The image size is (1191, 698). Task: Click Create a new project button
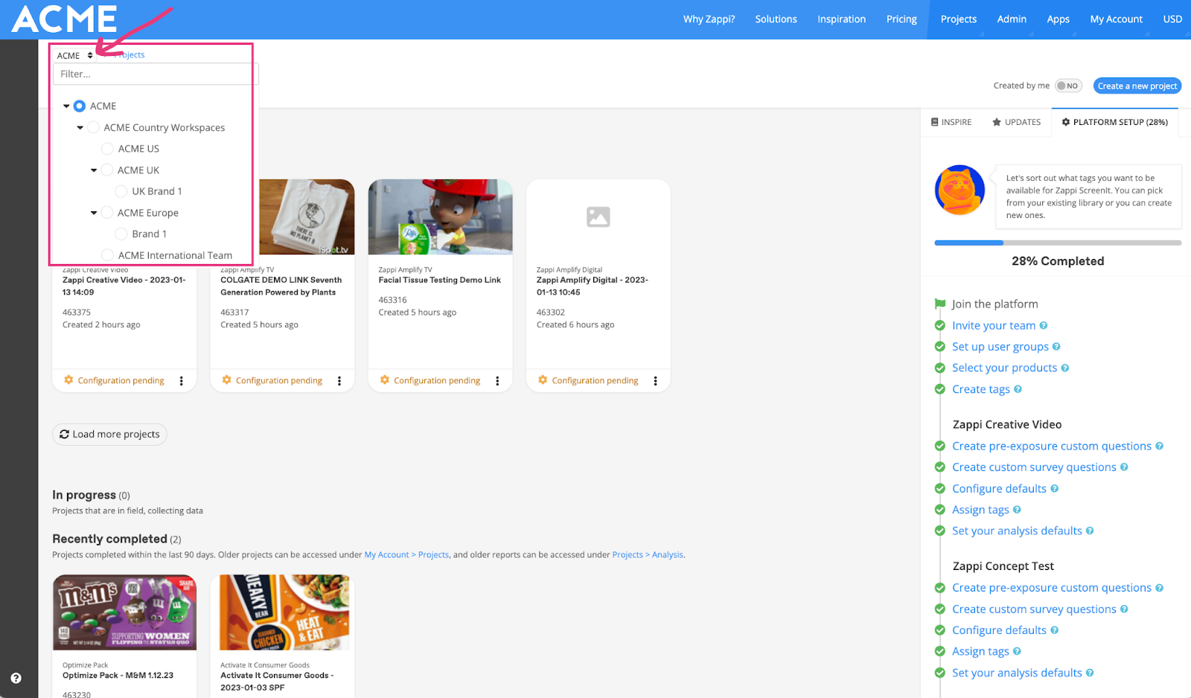point(1137,86)
